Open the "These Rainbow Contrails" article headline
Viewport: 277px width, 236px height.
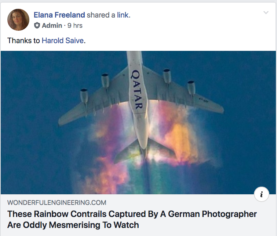click(132, 214)
